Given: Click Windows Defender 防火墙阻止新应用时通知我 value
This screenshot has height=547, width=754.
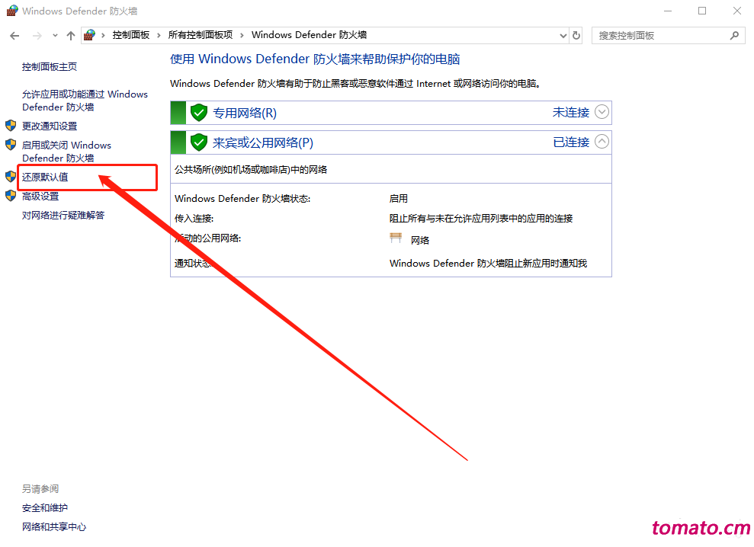Looking at the screenshot, I should [488, 264].
